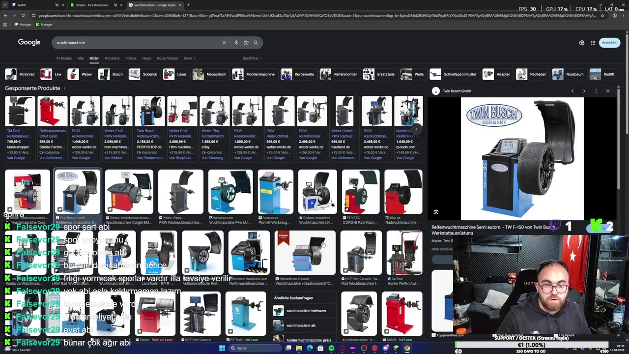Open the Google apps grid
This screenshot has height=354, width=629.
pyautogui.click(x=593, y=43)
